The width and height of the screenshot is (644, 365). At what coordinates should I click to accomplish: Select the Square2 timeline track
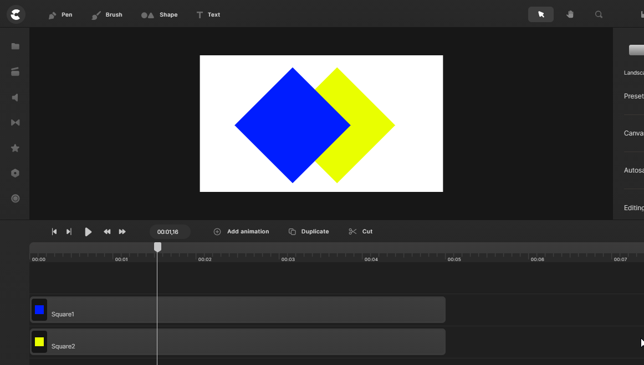coord(238,342)
